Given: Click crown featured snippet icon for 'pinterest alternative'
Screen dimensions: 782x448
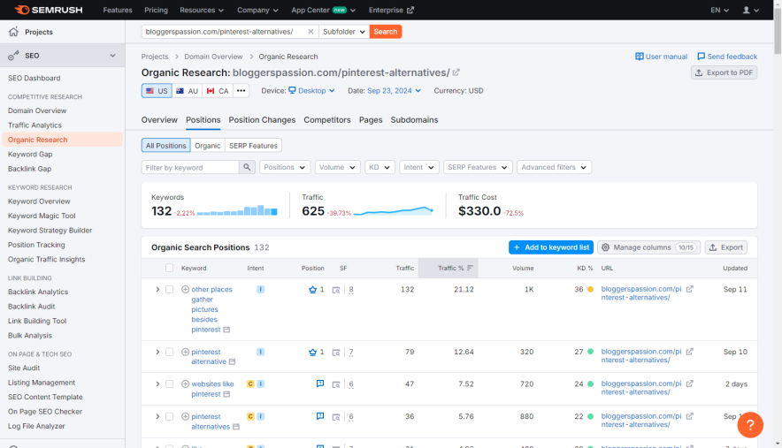Looking at the screenshot, I should click(312, 352).
